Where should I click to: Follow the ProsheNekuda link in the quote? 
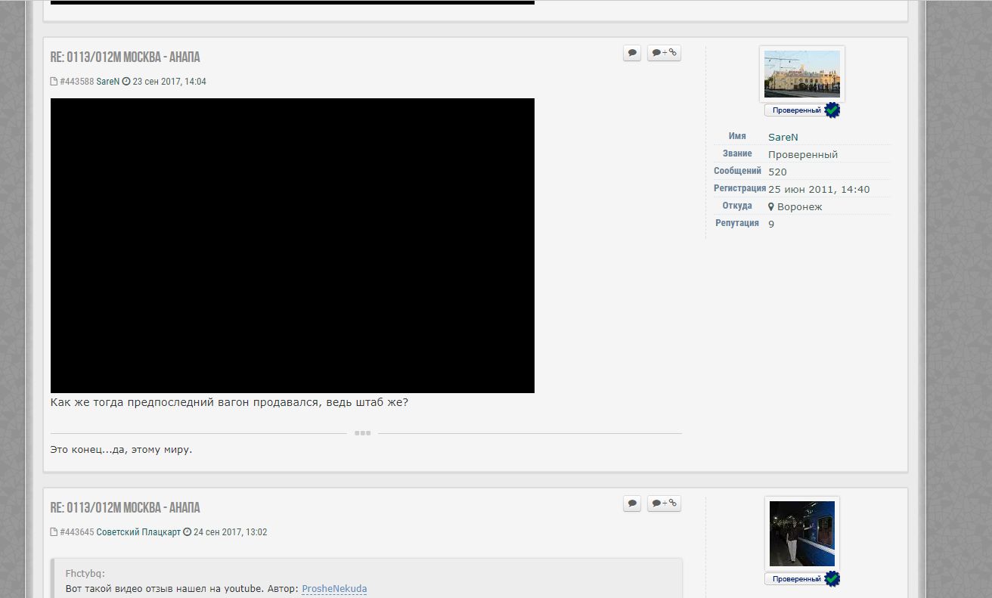coord(334,589)
